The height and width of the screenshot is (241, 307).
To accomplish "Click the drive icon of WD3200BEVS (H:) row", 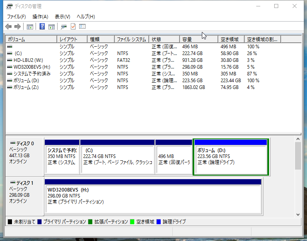I will tap(10, 67).
